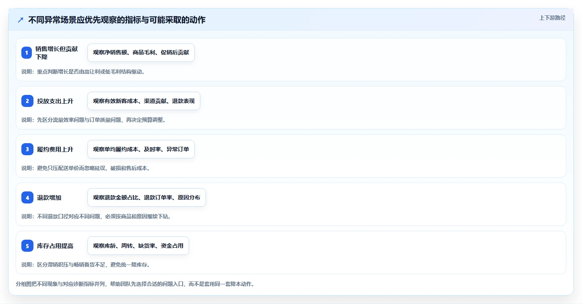Click the panel title 不同异常场景应优先观察的指标与可能采取的动作
582x304 pixels.
117,20
